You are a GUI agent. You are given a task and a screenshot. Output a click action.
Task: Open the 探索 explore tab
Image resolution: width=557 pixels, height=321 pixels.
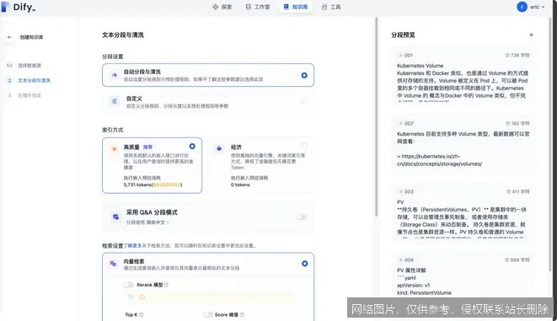222,7
